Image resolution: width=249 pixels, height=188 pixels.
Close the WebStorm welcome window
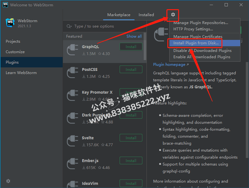[241, 5]
